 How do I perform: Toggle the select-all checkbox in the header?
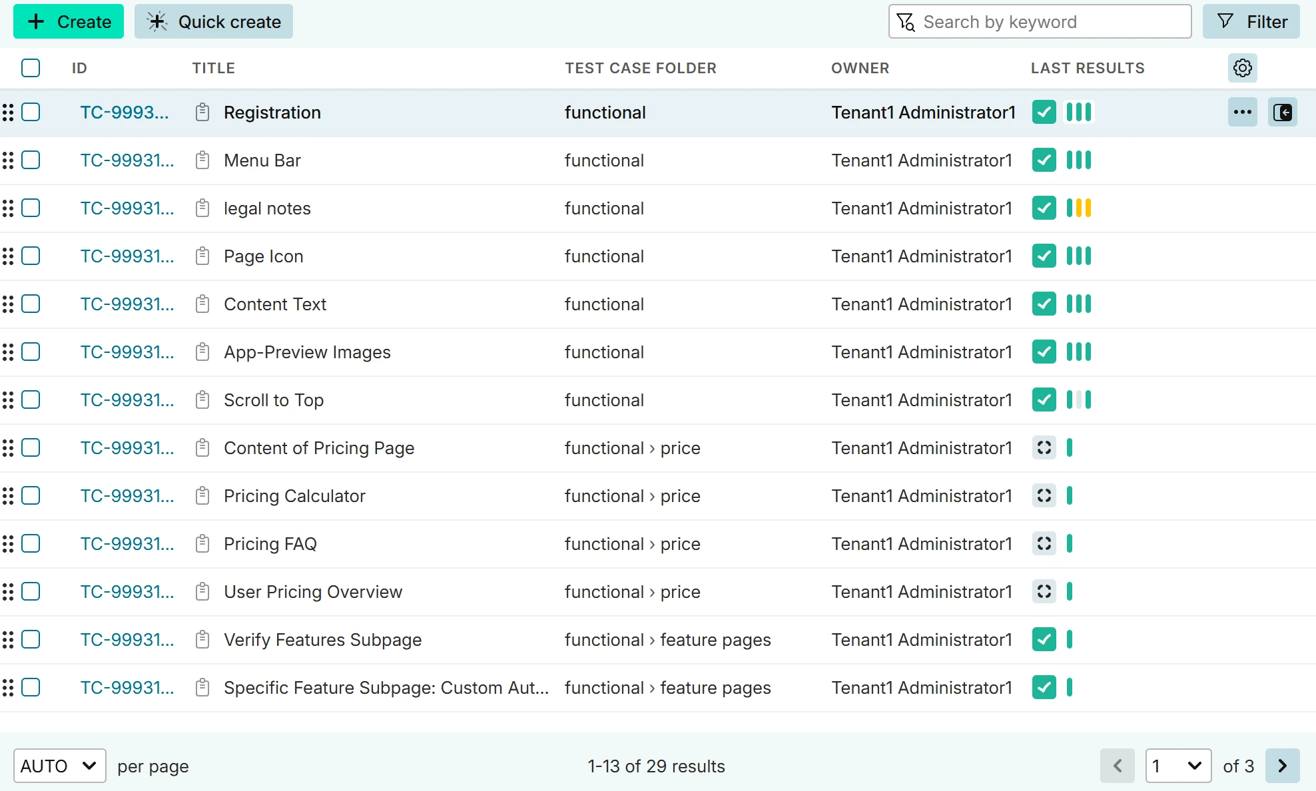(x=31, y=68)
